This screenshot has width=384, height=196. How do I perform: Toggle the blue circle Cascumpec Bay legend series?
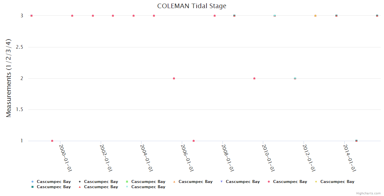(51, 182)
